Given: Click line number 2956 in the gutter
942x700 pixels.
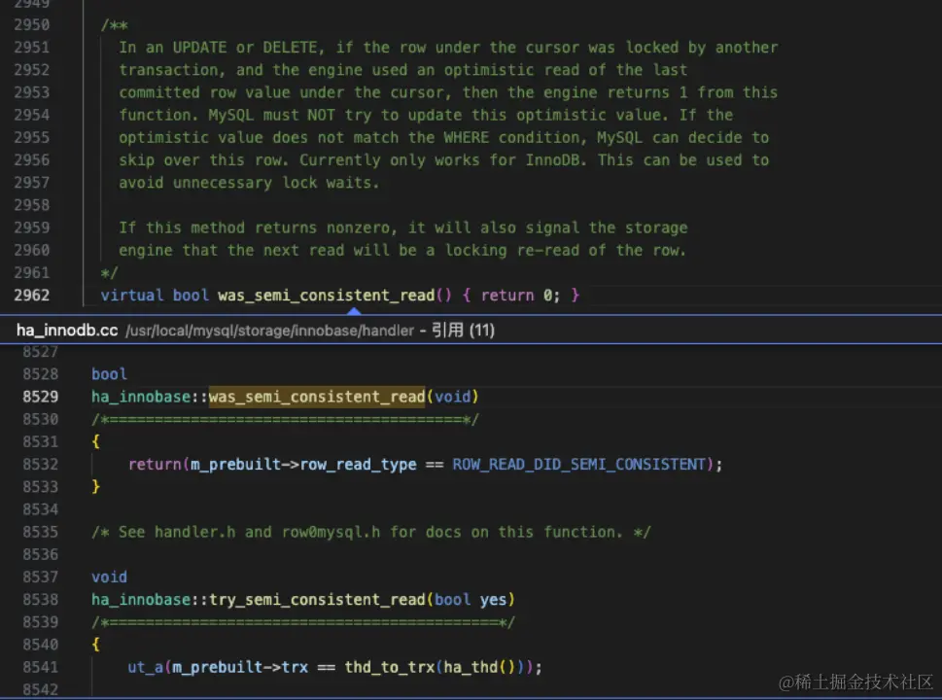Looking at the screenshot, I should [x=32, y=159].
